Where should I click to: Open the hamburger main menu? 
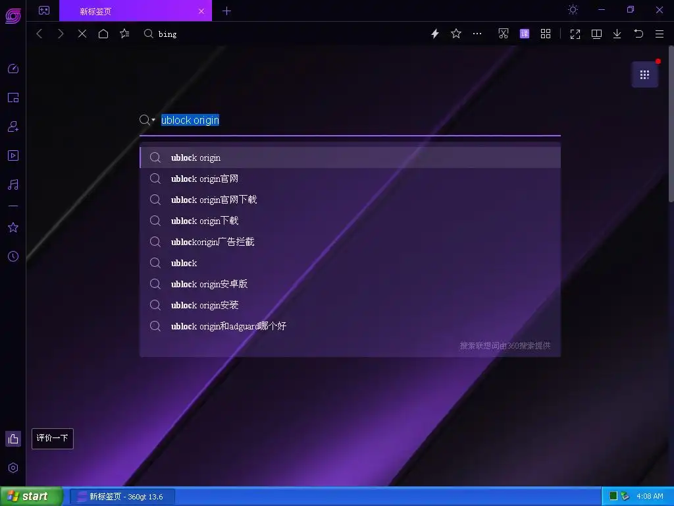tap(660, 34)
